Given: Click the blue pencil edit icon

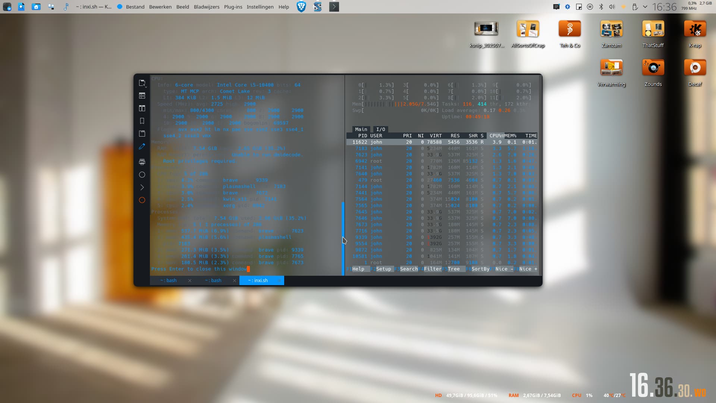Looking at the screenshot, I should 142,147.
